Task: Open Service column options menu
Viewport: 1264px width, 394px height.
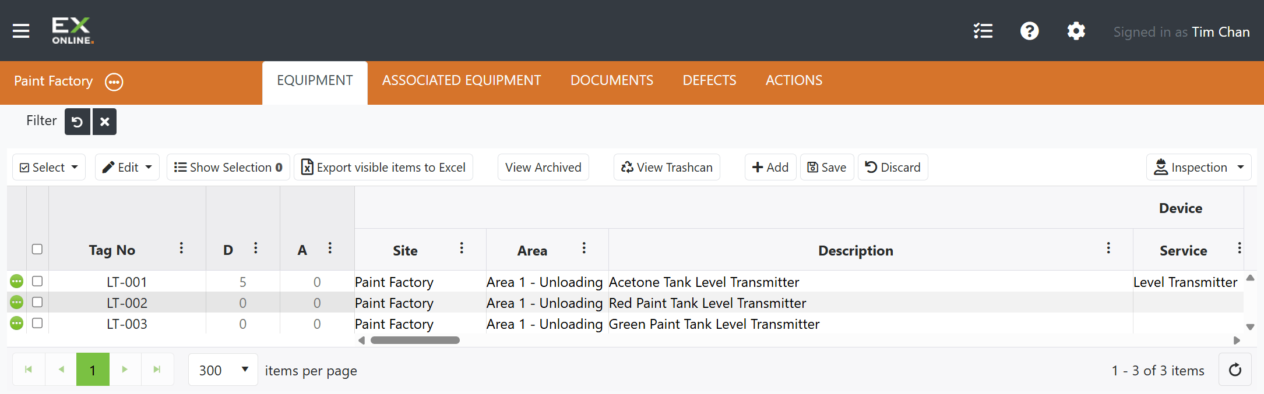Action: click(x=1240, y=249)
